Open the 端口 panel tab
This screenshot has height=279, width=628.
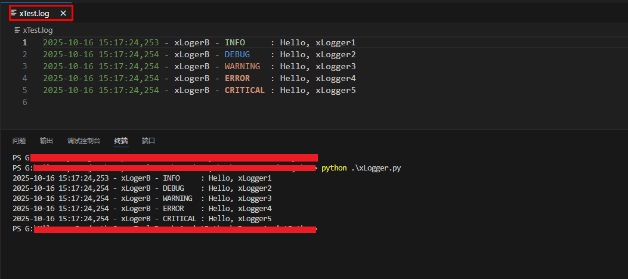coord(149,141)
